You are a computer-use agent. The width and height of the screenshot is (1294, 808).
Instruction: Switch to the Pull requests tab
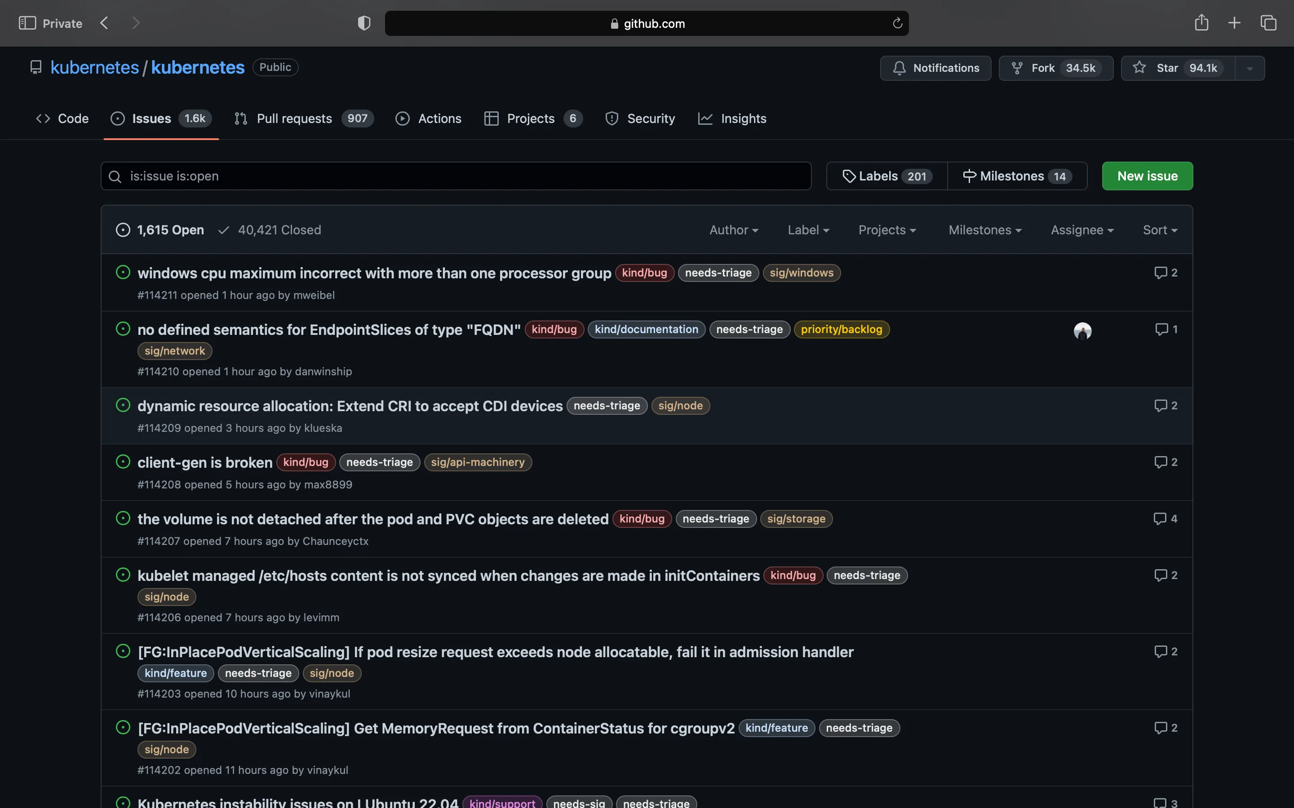(304, 119)
